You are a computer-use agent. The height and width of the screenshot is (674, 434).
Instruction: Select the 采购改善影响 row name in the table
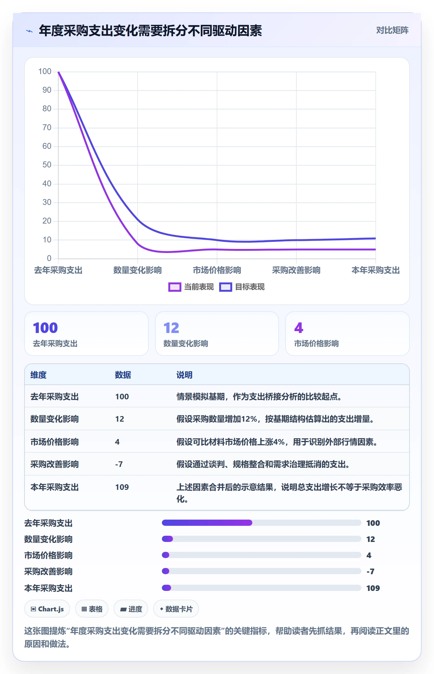coord(55,464)
